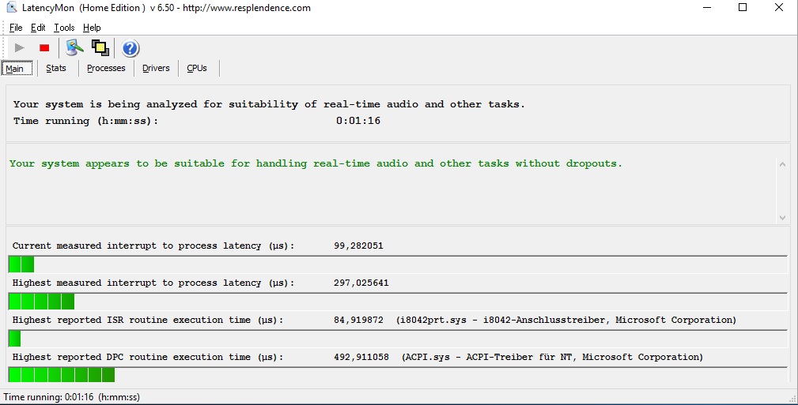Start monitoring with the play button
Image resolution: width=798 pixels, height=405 pixels.
click(19, 48)
